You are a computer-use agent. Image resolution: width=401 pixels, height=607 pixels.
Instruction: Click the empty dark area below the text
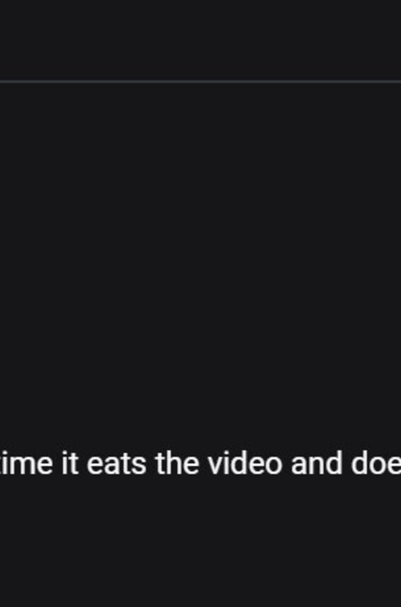pos(200,542)
